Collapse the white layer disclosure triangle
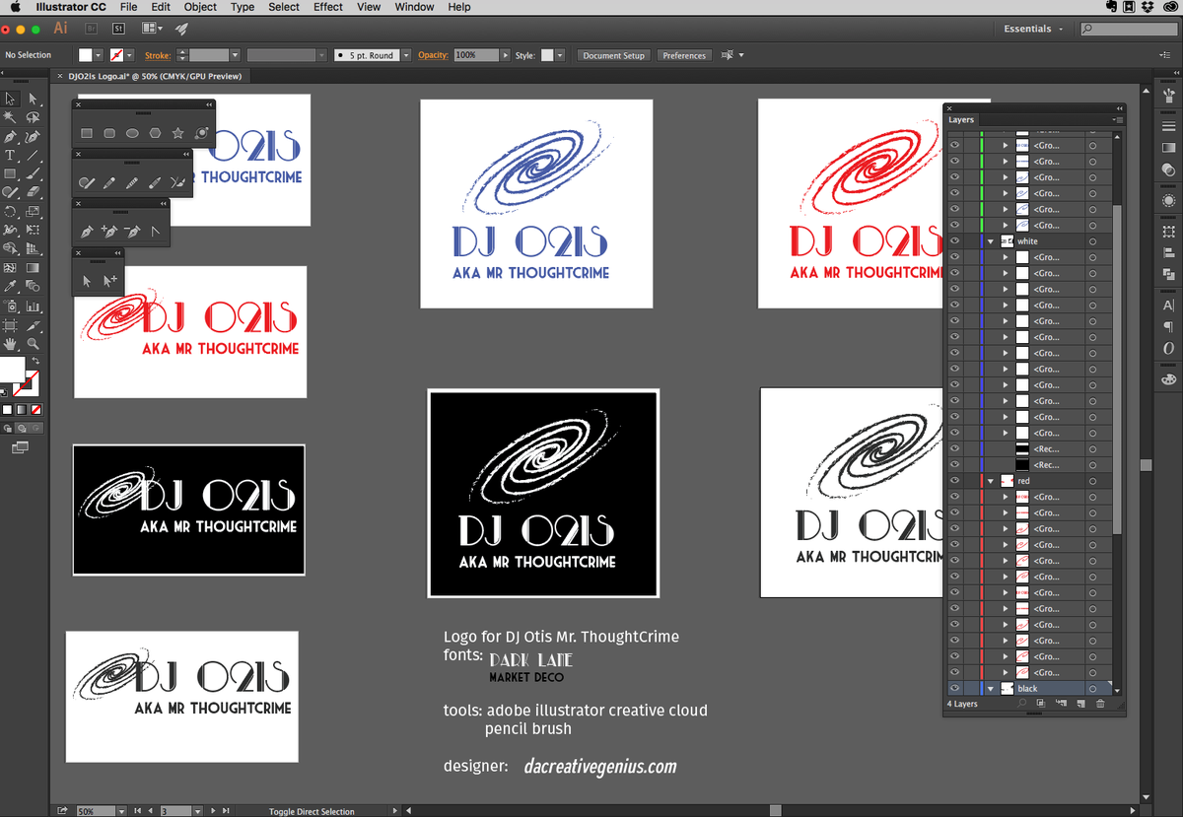This screenshot has width=1183, height=817. click(991, 241)
